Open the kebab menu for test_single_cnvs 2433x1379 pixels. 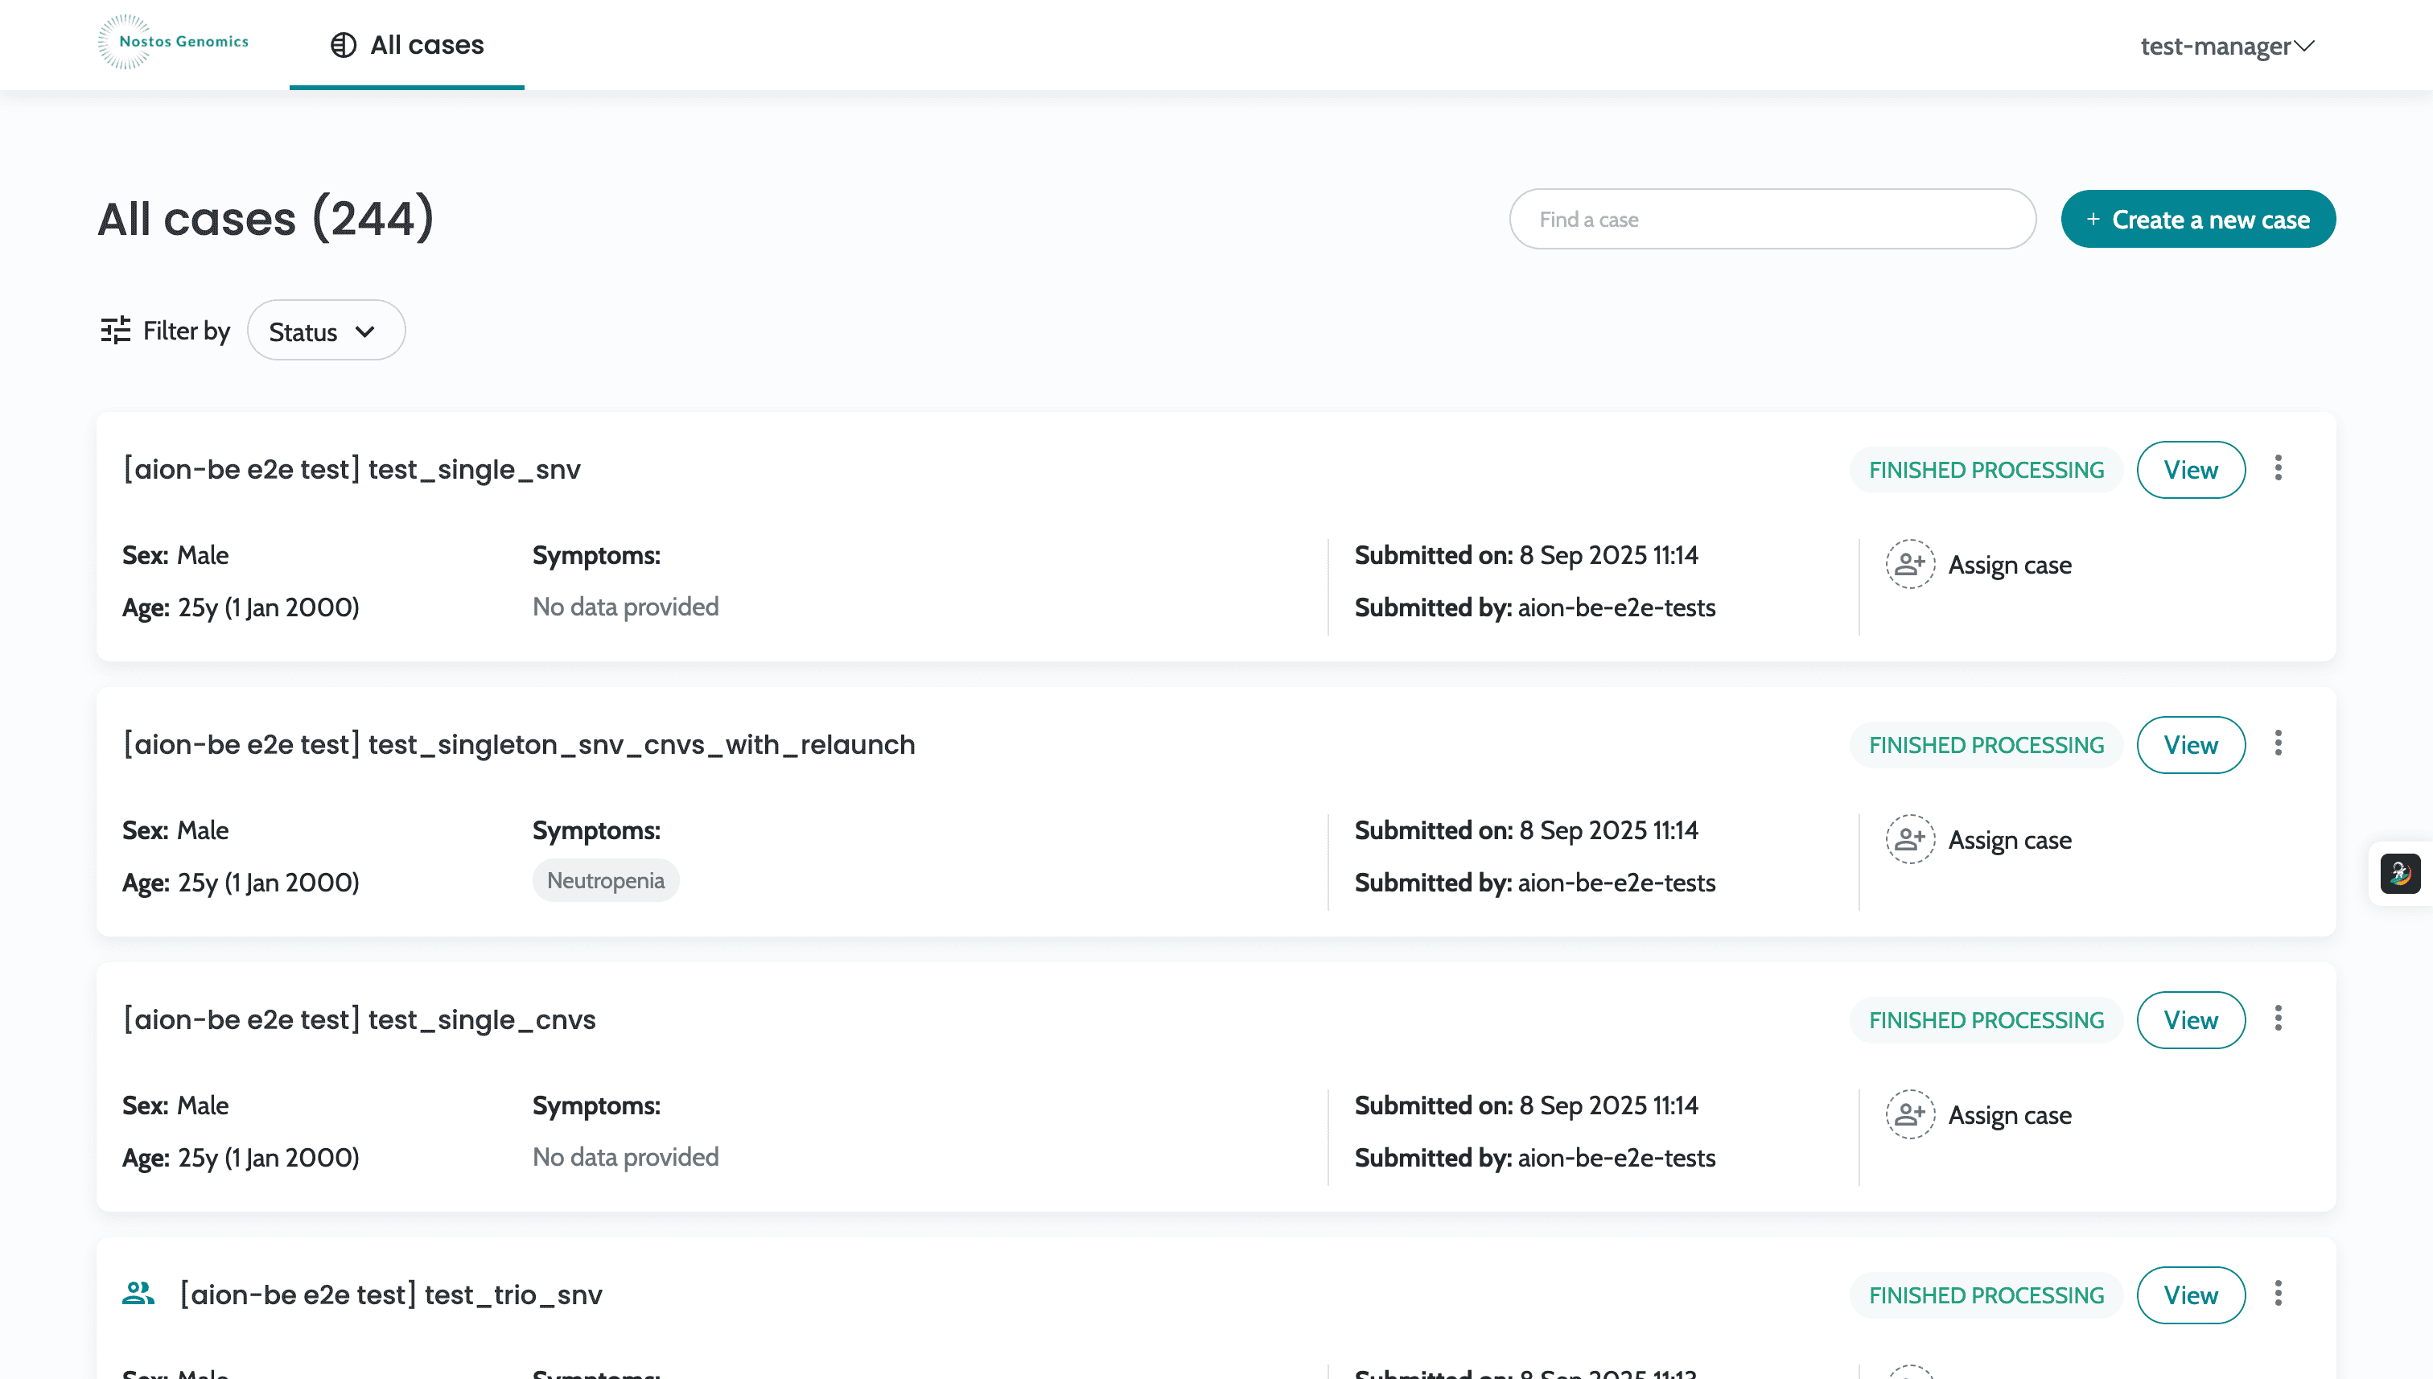pyautogui.click(x=2279, y=1018)
